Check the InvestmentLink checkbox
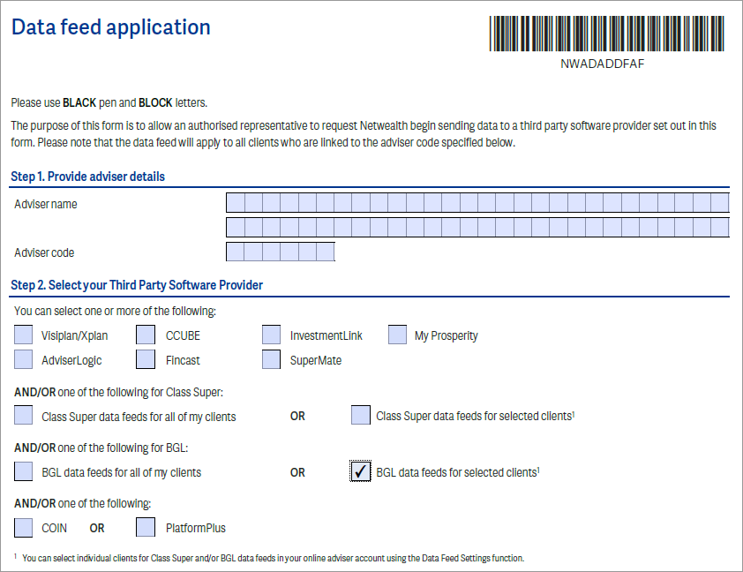The height and width of the screenshot is (572, 743). click(271, 335)
